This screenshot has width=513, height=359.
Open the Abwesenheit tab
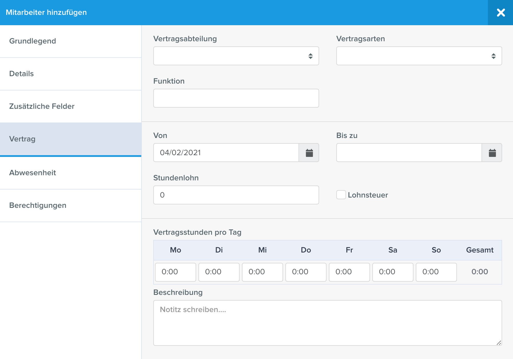71,173
